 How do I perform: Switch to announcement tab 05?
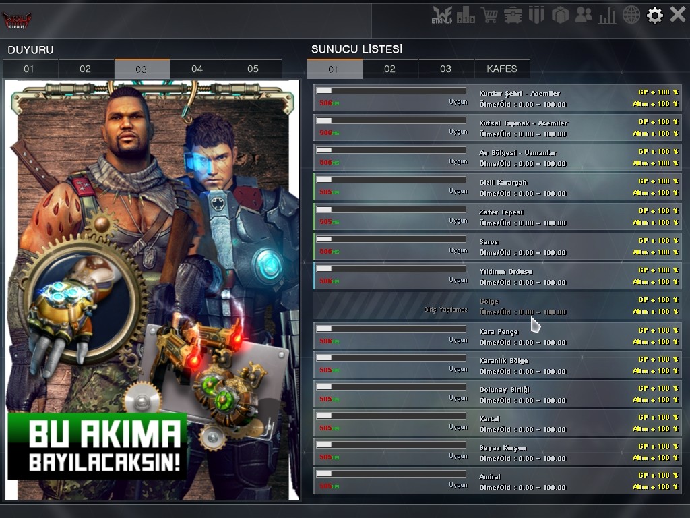[253, 69]
